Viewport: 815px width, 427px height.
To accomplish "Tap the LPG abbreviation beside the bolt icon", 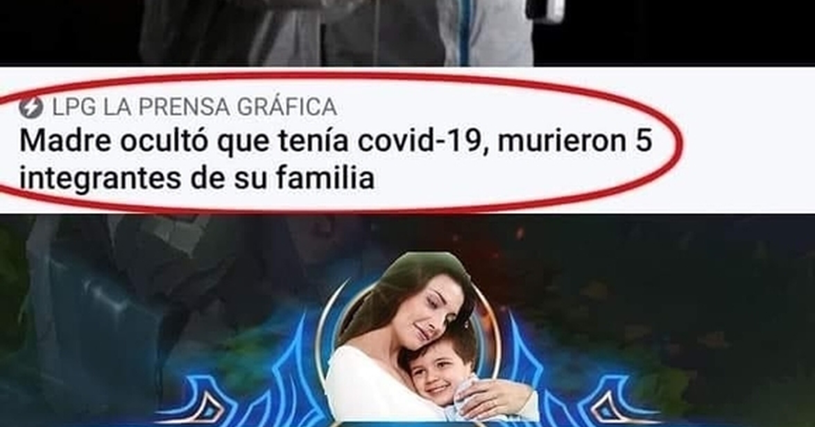I will [x=74, y=107].
